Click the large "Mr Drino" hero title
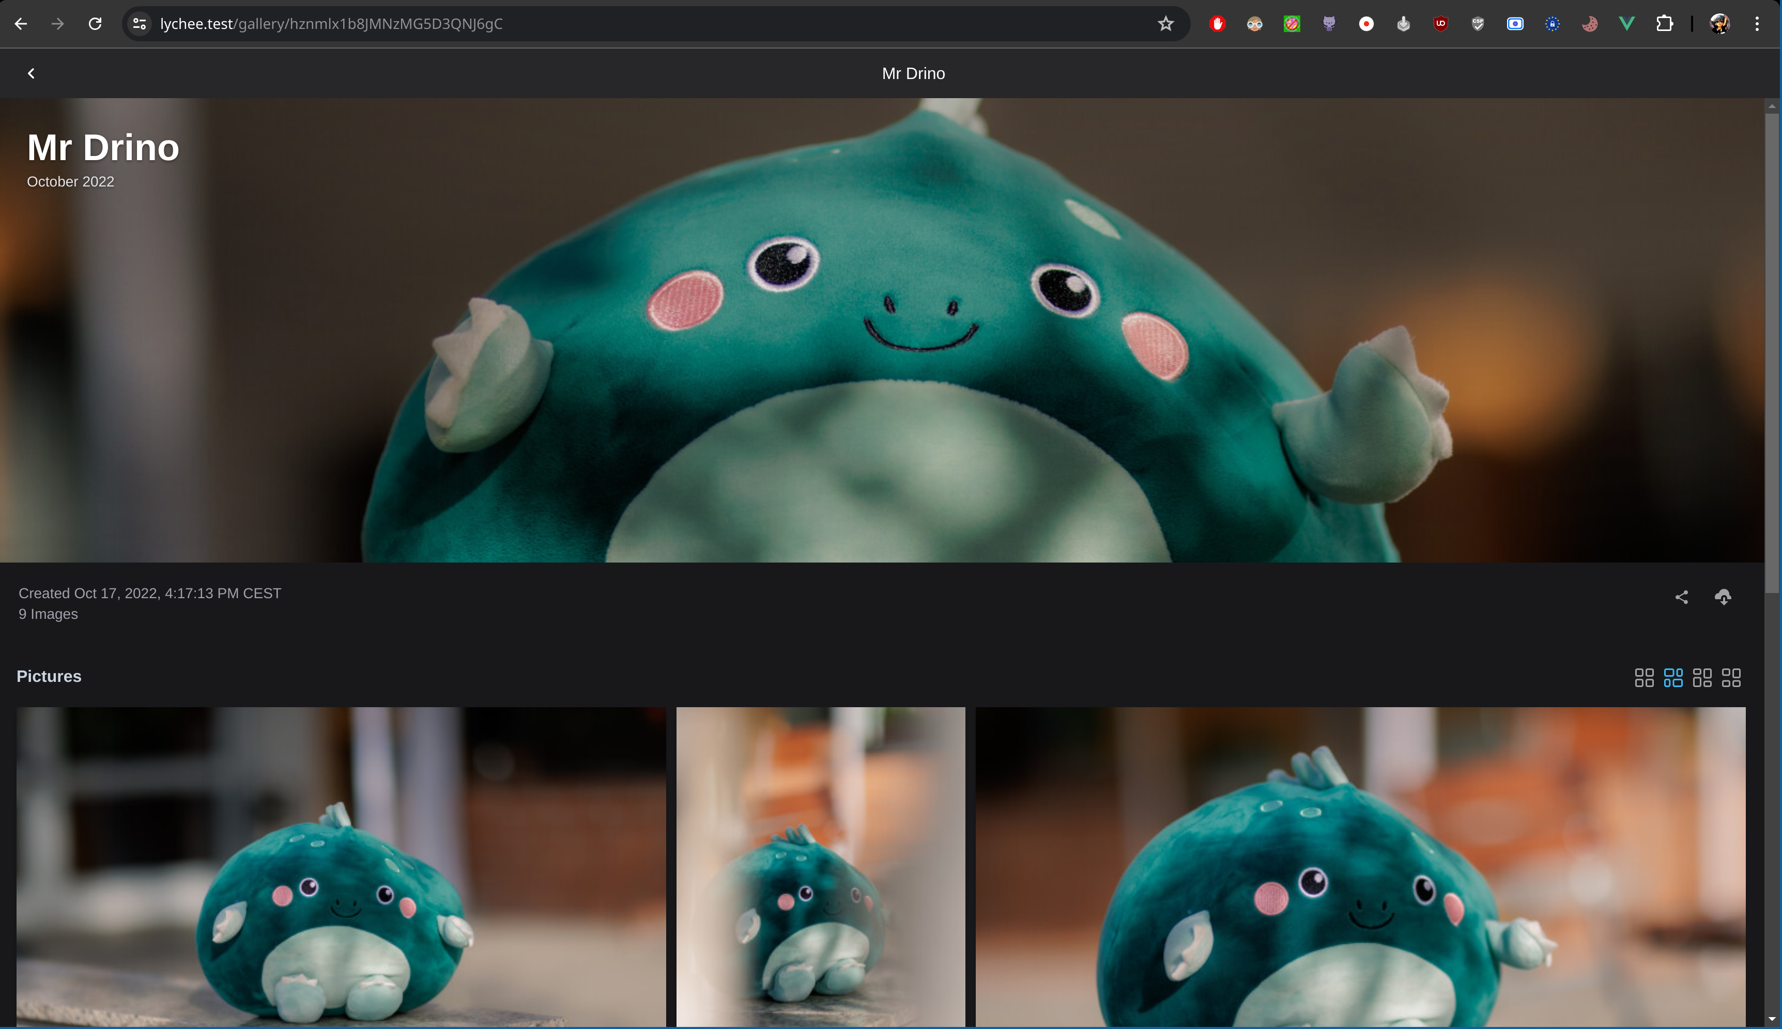The image size is (1782, 1029). pyautogui.click(x=103, y=148)
